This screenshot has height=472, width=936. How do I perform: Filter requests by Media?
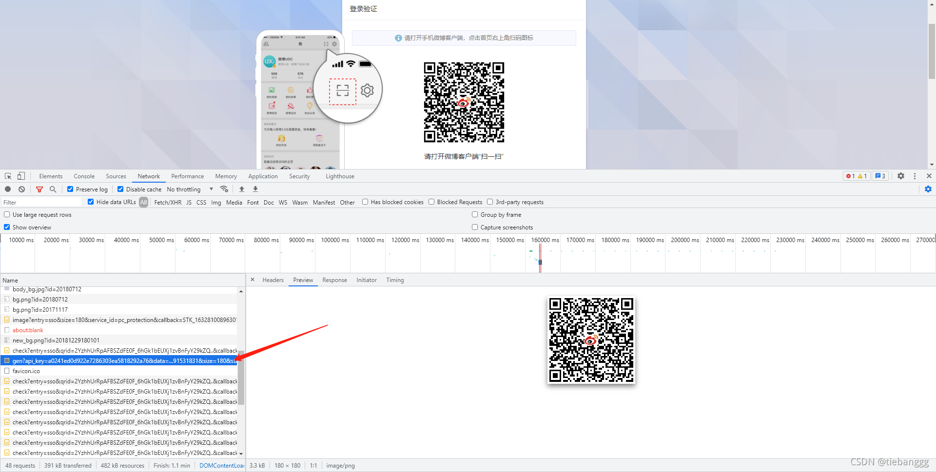click(x=234, y=203)
